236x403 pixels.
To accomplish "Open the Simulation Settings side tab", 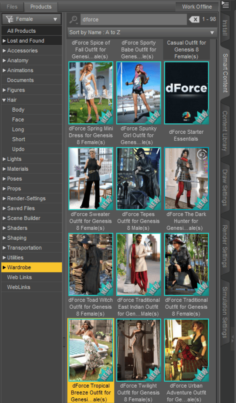I will click(x=225, y=312).
